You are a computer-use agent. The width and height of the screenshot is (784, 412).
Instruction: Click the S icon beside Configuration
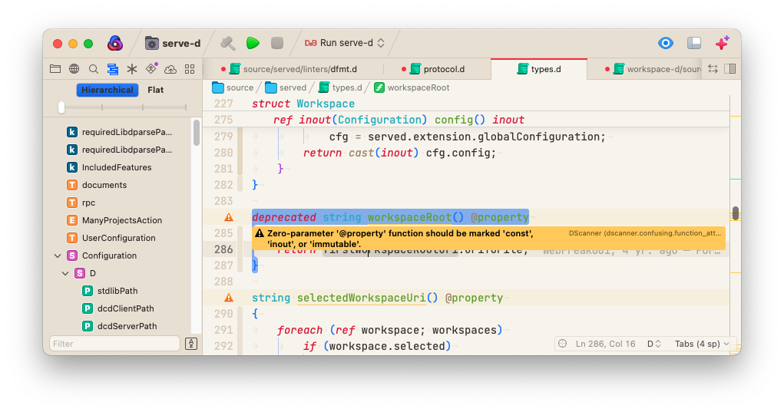[72, 255]
